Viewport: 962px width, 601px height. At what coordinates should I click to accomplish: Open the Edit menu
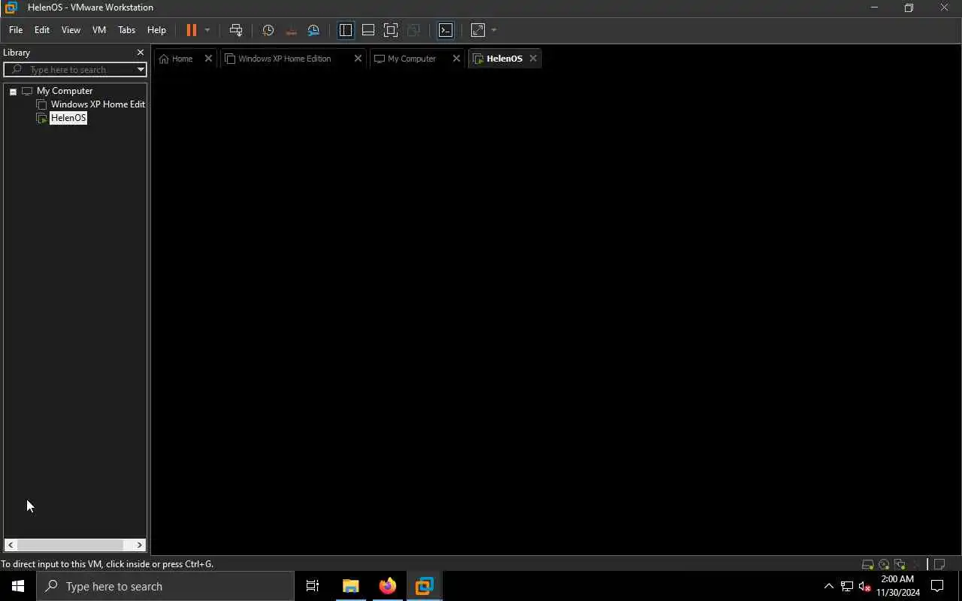coord(42,30)
